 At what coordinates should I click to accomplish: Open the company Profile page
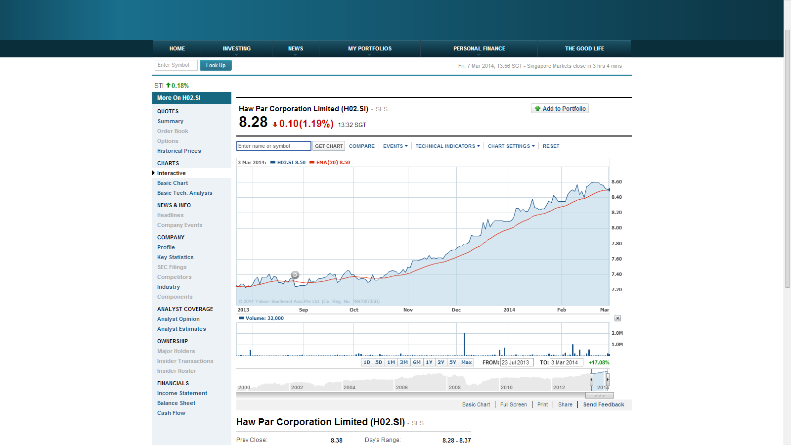166,247
